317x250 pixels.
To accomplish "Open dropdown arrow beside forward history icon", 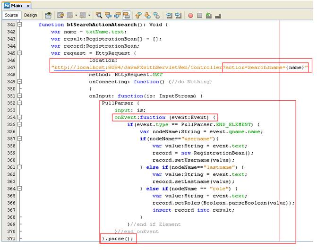I will point(89,16).
